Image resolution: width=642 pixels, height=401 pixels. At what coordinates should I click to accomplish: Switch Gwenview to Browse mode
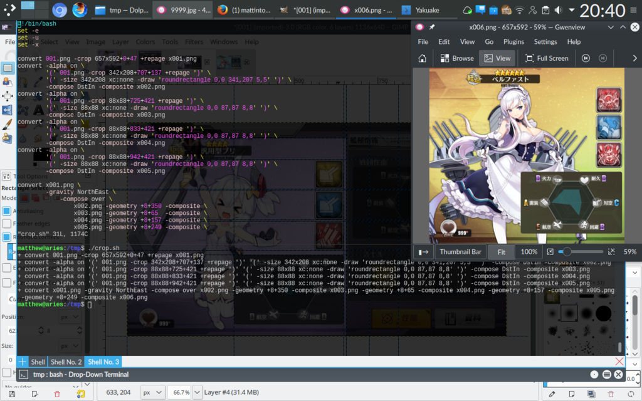(456, 58)
